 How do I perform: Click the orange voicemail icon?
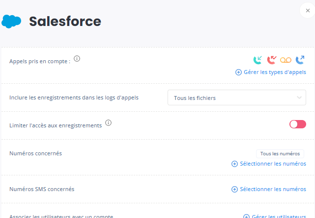[x=286, y=60]
